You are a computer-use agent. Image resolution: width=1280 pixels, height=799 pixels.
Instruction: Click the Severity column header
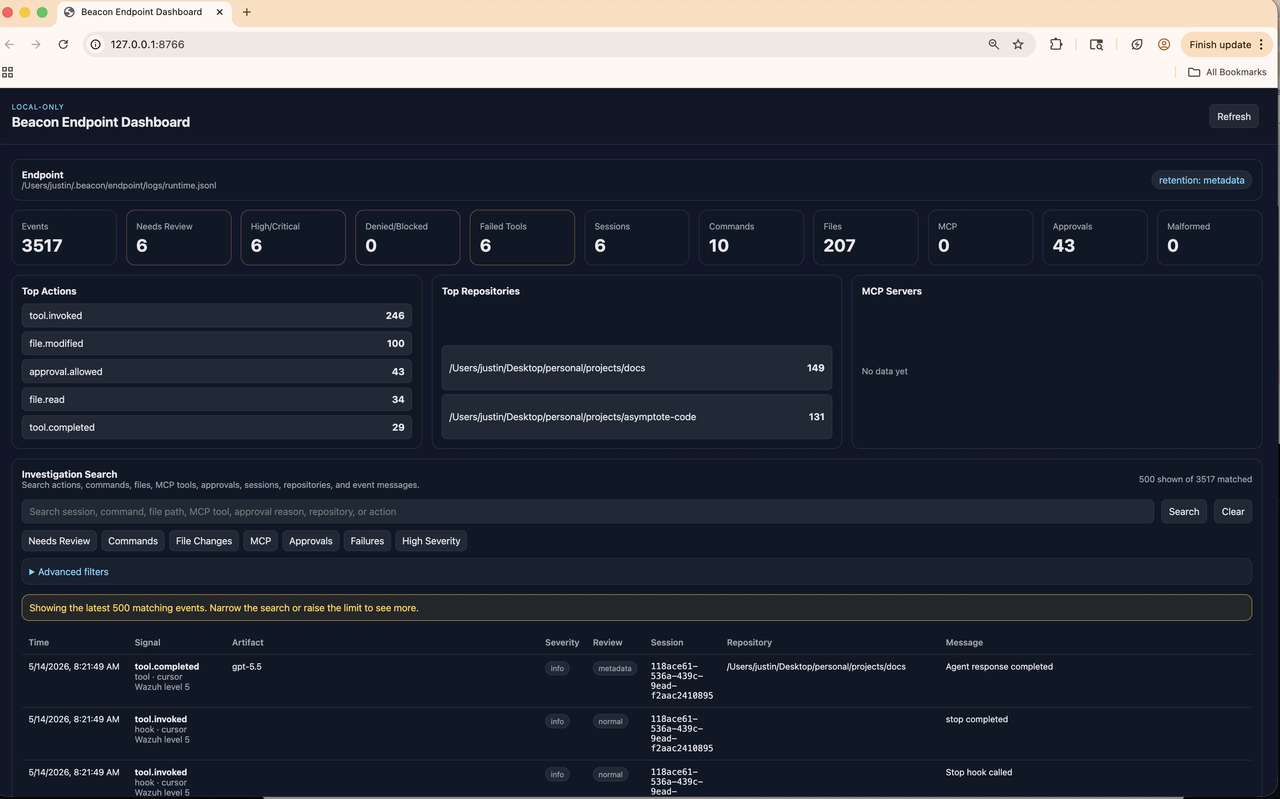[562, 643]
